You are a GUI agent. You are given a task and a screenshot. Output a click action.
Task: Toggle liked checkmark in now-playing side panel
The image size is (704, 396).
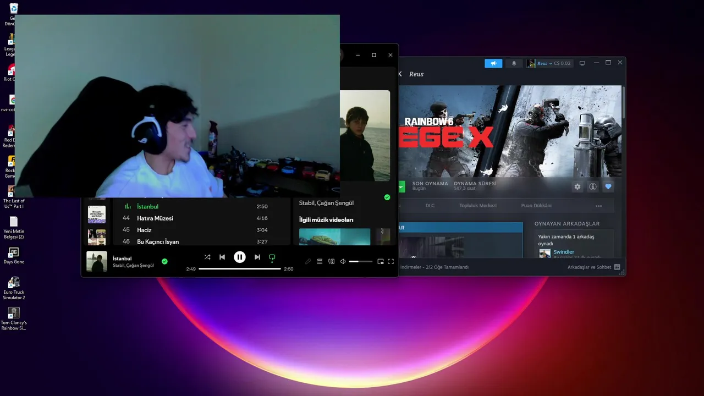pyautogui.click(x=387, y=197)
